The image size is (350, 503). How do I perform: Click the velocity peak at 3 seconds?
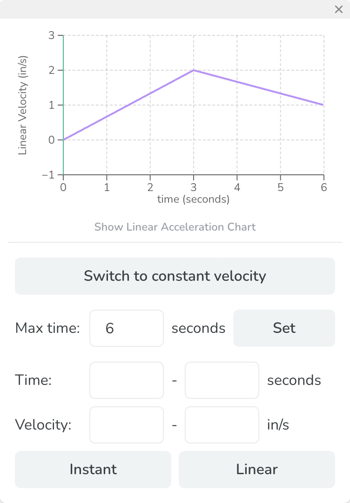[x=194, y=70]
